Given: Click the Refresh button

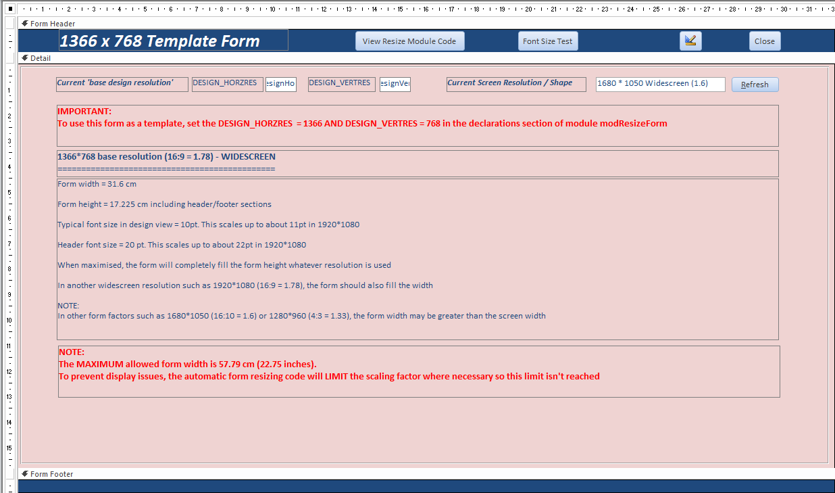Looking at the screenshot, I should click(755, 85).
